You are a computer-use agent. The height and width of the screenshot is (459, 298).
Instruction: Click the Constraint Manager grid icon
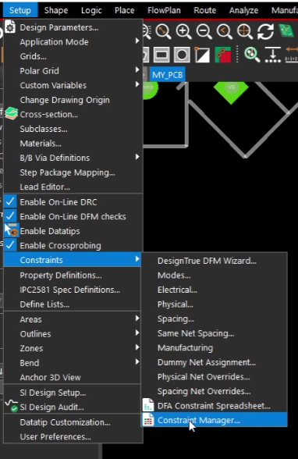coord(148,420)
